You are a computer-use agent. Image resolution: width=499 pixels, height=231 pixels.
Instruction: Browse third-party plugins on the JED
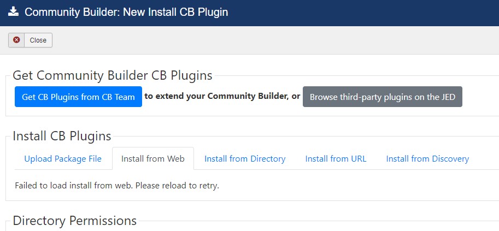point(382,97)
